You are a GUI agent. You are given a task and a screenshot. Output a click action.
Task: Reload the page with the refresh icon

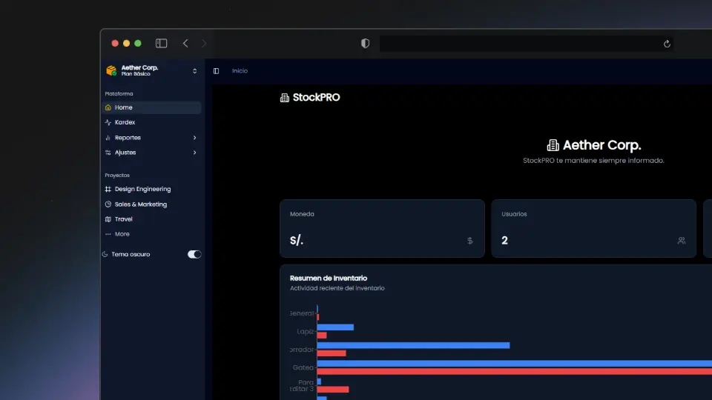coord(667,44)
